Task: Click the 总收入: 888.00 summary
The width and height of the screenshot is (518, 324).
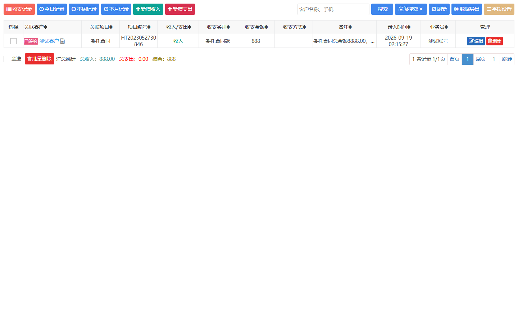Action: [x=97, y=59]
